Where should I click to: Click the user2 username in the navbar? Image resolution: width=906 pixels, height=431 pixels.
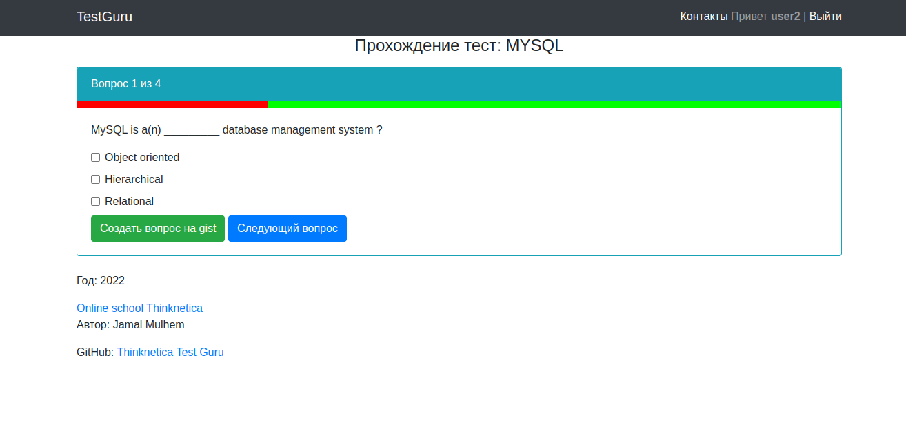point(785,17)
